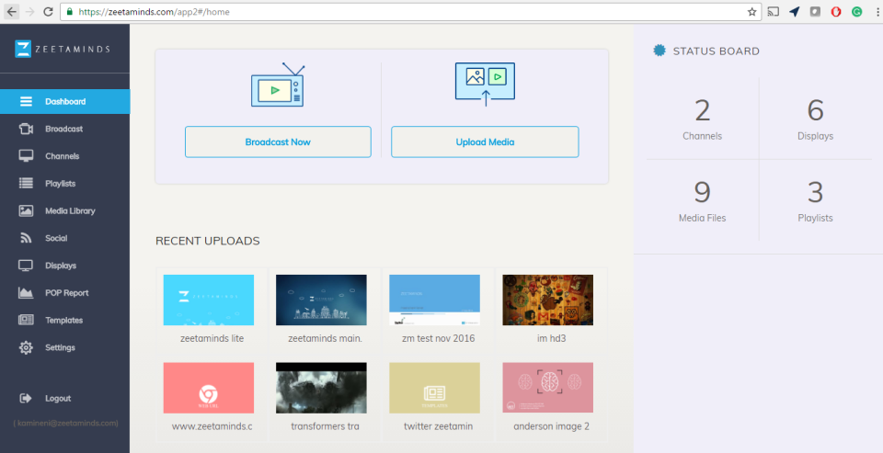Open the Social menu item

pyautogui.click(x=64, y=238)
